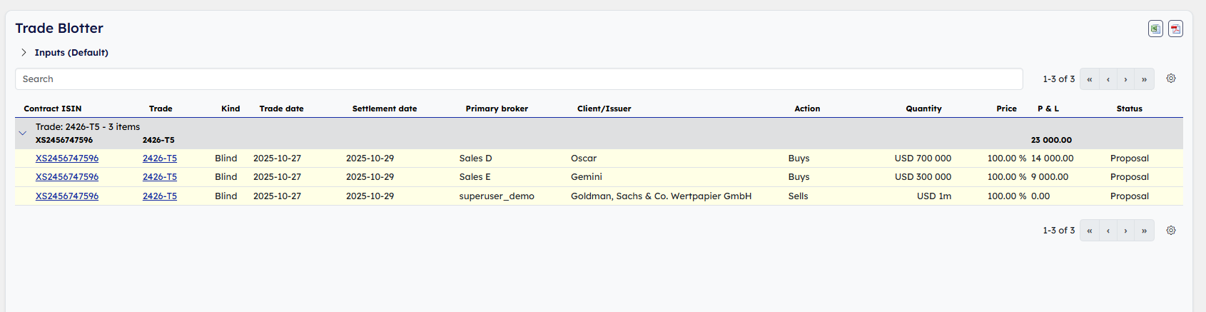Sort by Trade date column header
Screen dimensions: 1206x312
tap(281, 109)
